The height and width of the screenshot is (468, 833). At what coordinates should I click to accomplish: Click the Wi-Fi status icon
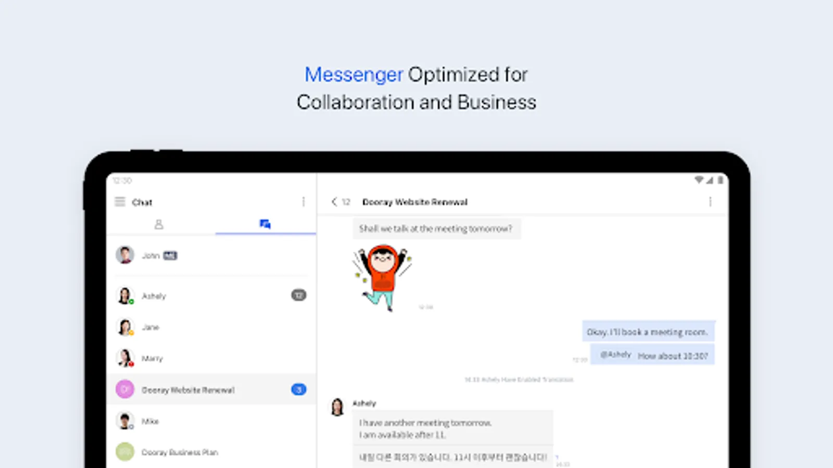click(699, 180)
